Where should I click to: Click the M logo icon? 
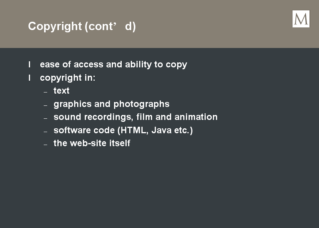(x=301, y=19)
